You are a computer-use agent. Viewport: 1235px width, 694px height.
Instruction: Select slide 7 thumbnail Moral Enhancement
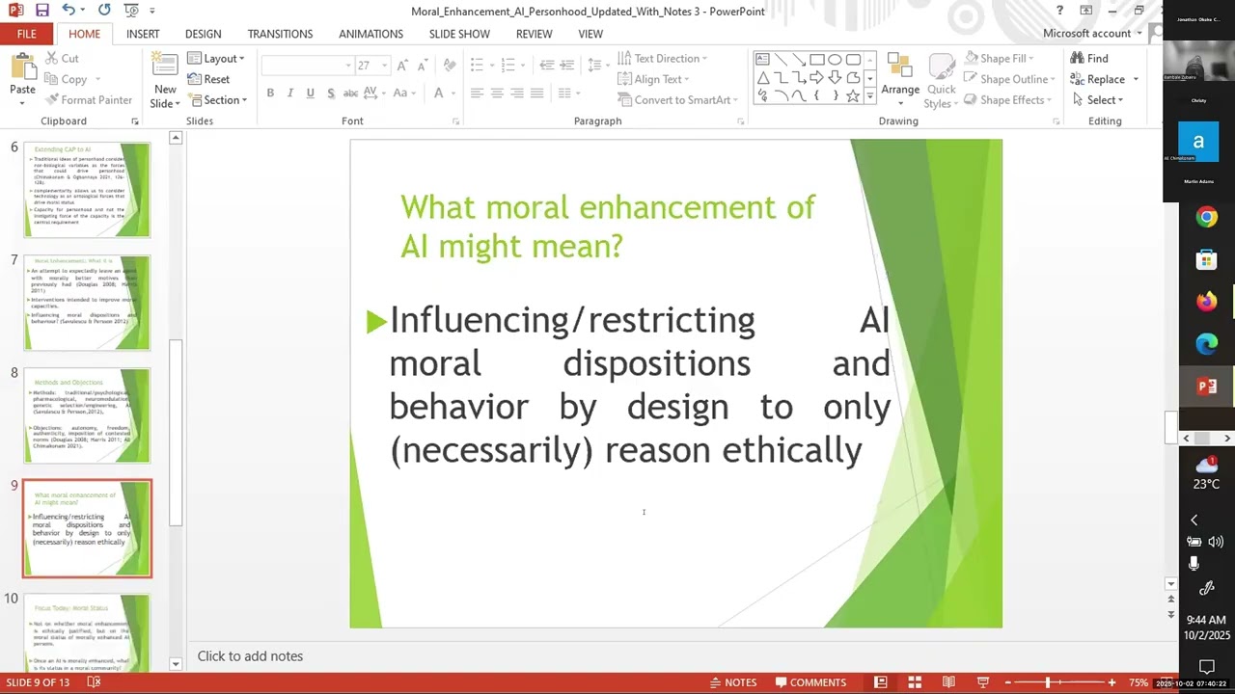tap(87, 303)
